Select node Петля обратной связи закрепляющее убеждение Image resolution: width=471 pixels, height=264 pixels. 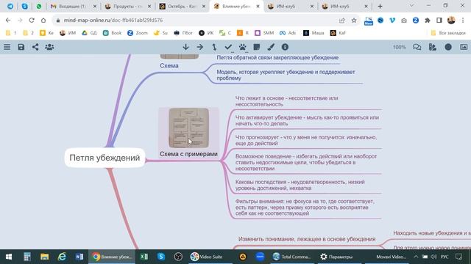coord(277,57)
